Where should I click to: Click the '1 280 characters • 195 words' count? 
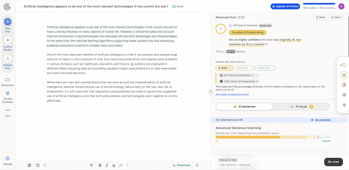coord(234,165)
